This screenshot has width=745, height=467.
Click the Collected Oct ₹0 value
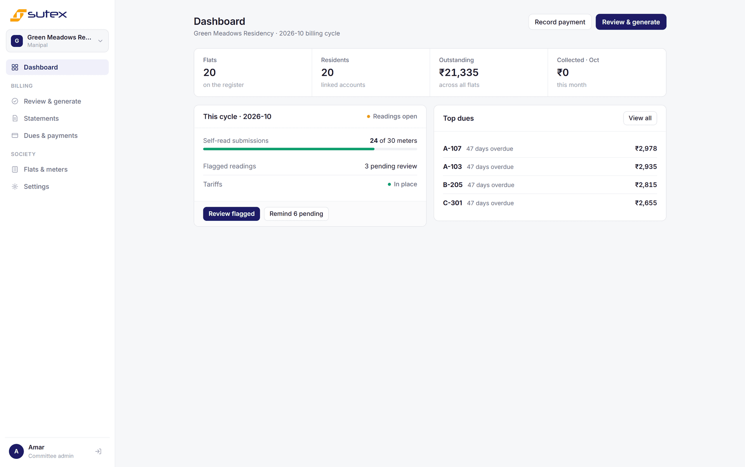tap(563, 73)
